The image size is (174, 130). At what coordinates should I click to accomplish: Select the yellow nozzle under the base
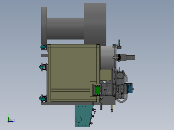point(112,108)
